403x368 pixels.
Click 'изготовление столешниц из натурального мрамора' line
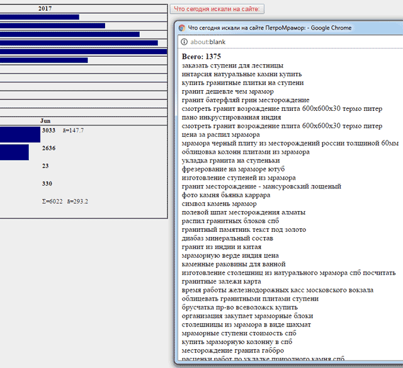[x=288, y=273]
